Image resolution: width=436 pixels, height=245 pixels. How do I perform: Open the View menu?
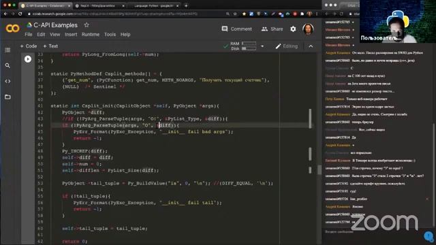[54, 35]
